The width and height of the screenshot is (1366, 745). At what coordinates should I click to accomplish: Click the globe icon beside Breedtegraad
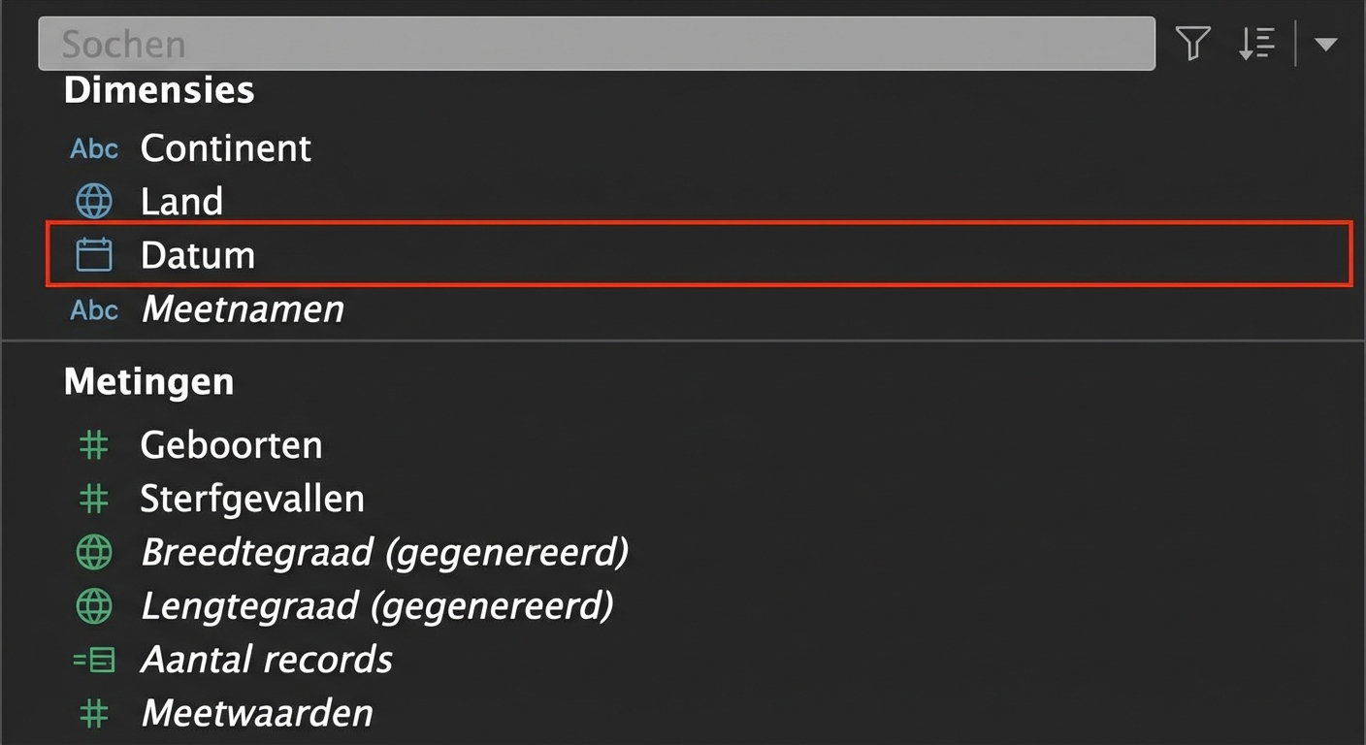(x=94, y=552)
